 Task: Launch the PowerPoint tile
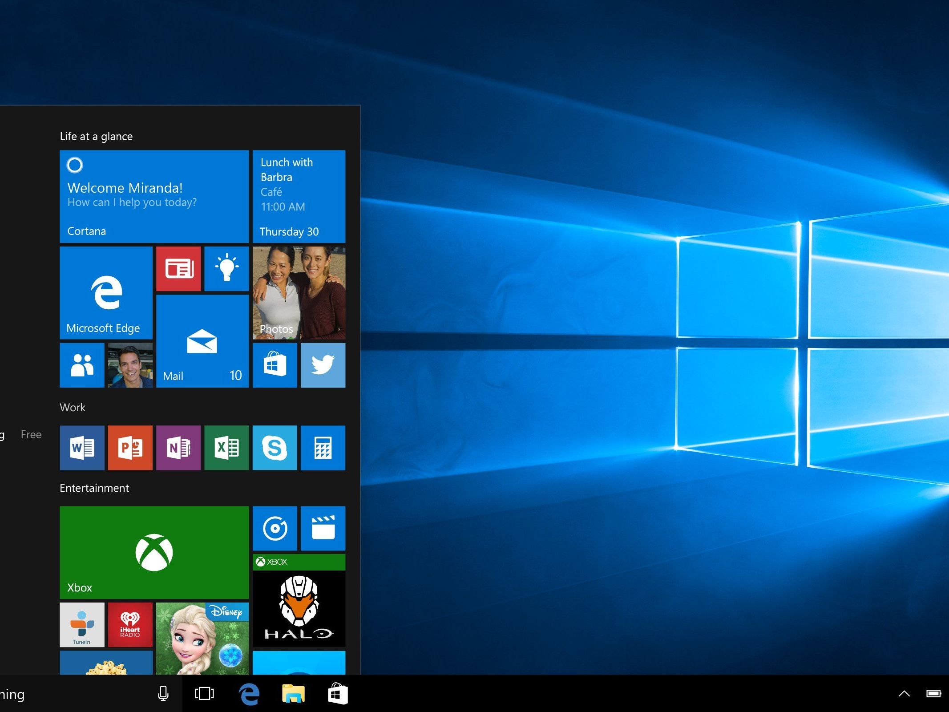130,448
